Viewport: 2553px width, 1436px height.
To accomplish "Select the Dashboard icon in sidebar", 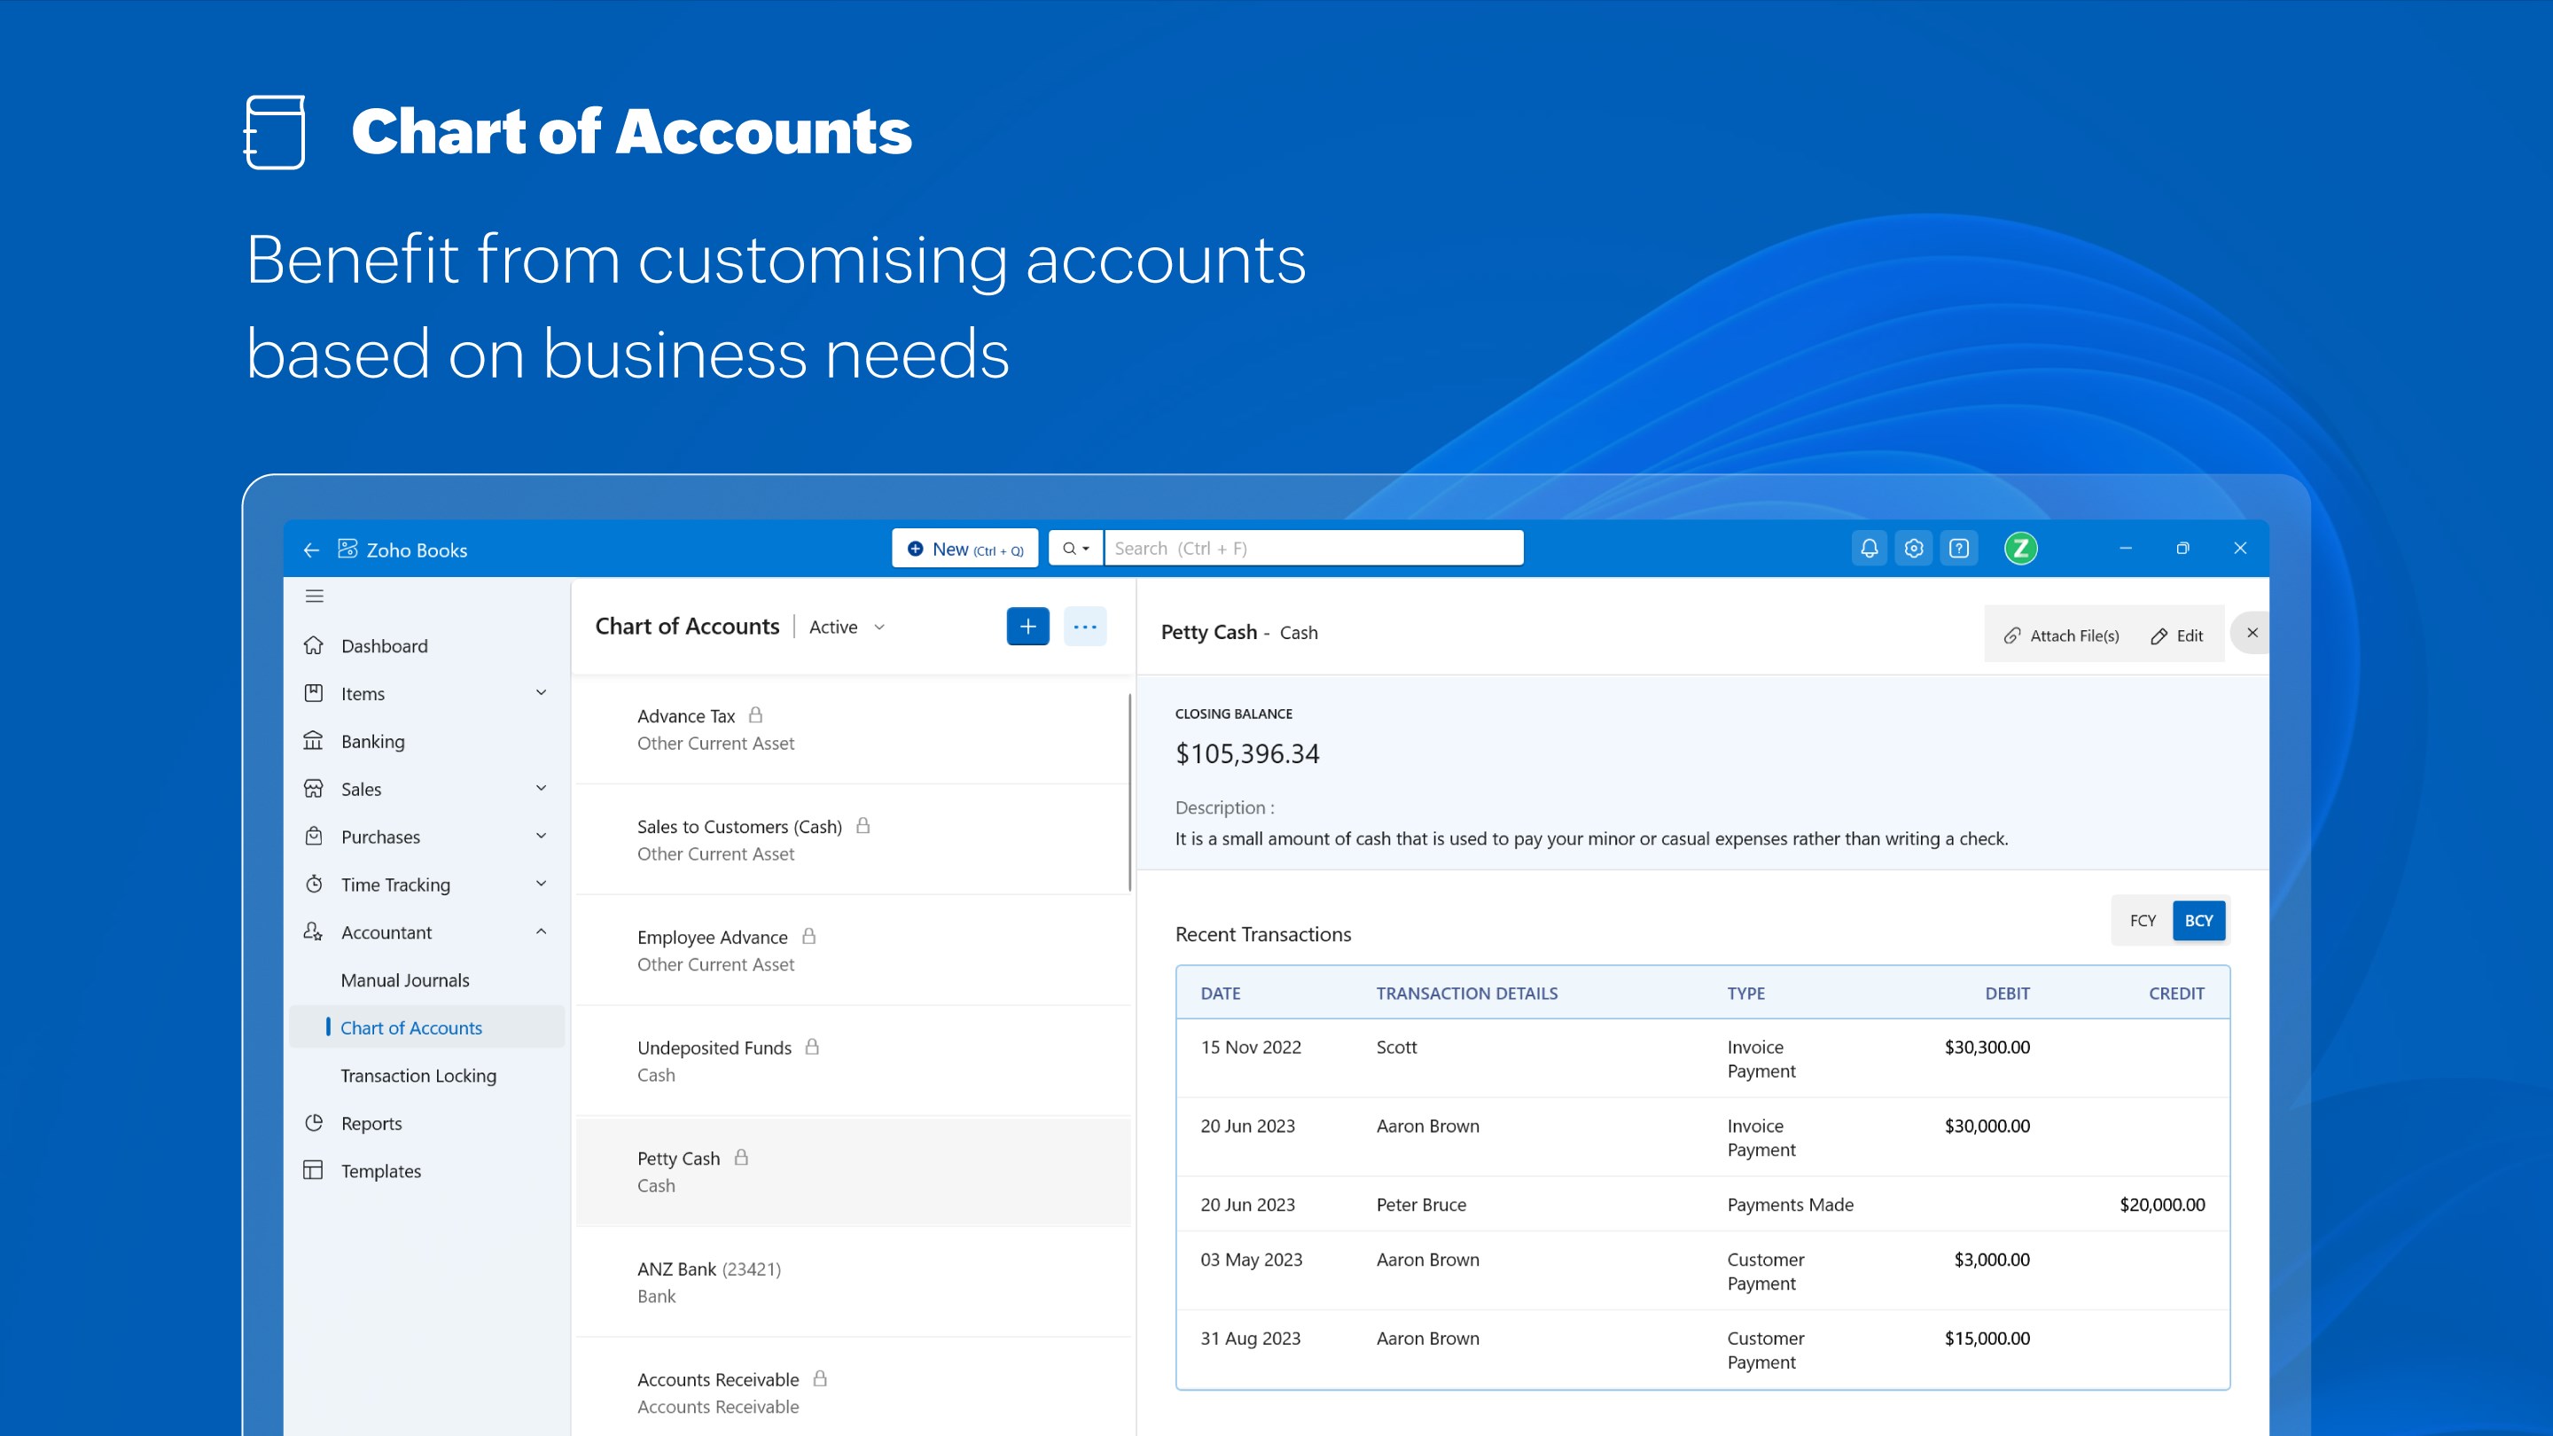I will pos(313,645).
